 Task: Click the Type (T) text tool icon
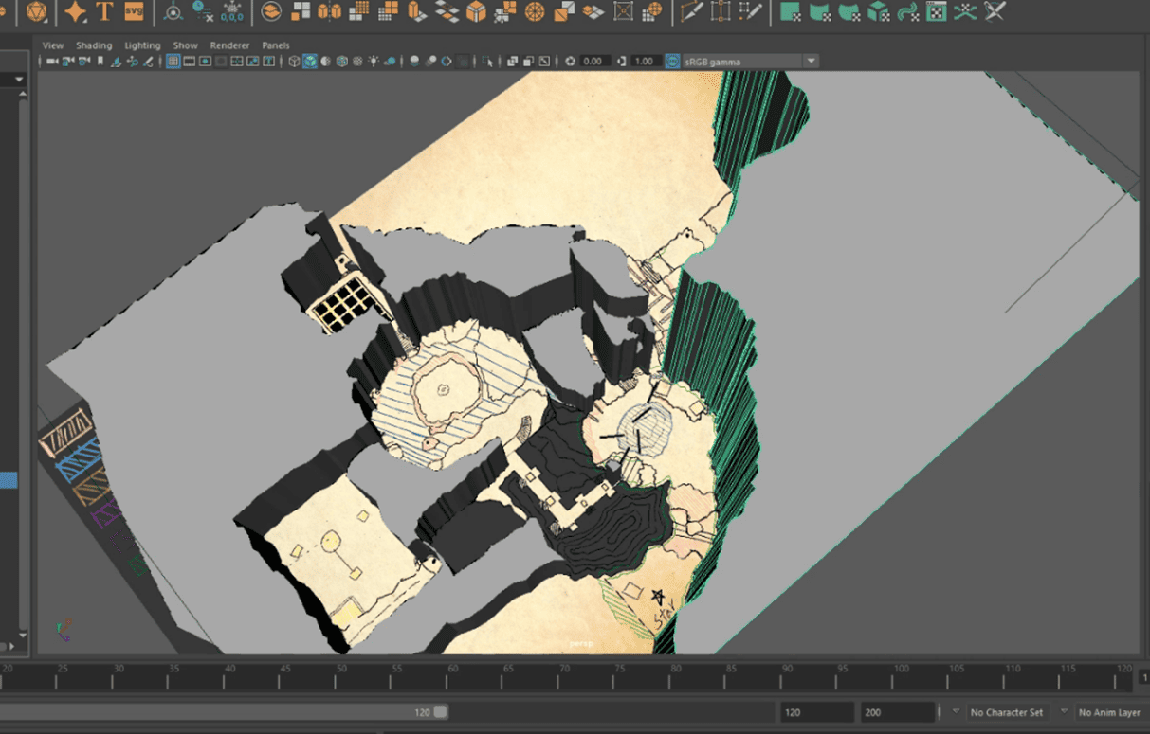coord(104,12)
